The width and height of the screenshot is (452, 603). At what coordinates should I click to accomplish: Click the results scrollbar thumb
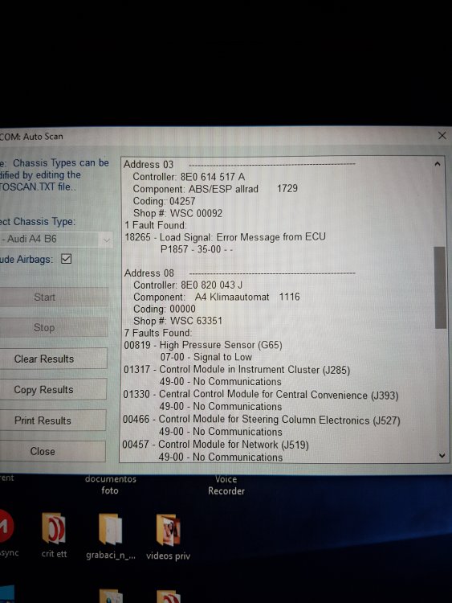(440, 287)
